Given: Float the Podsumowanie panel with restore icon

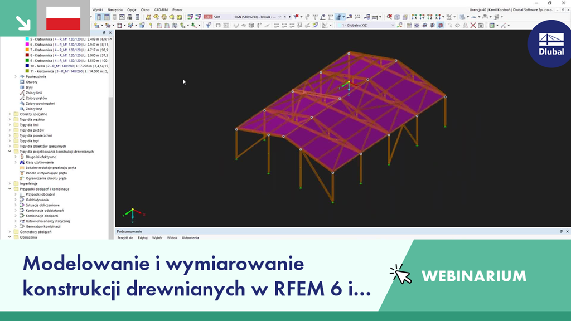Looking at the screenshot, I should [x=561, y=231].
